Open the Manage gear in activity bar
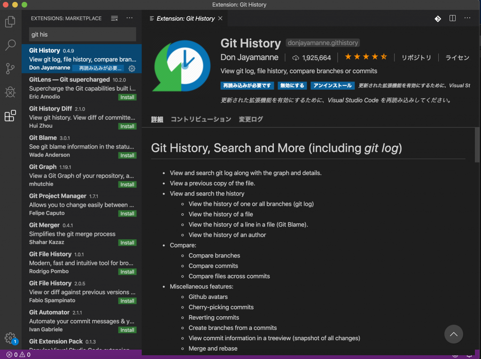Viewport: 481px width, 359px height. tap(10, 338)
